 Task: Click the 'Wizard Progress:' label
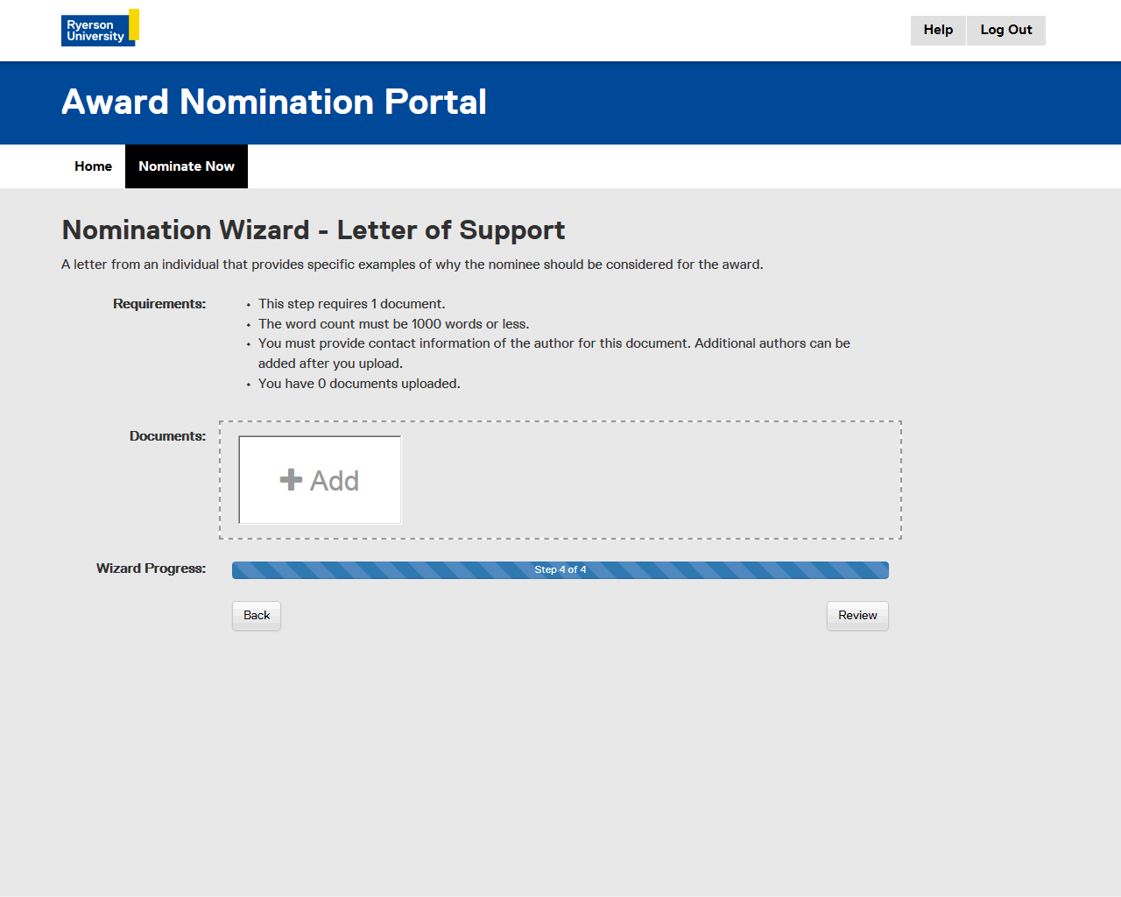click(151, 569)
